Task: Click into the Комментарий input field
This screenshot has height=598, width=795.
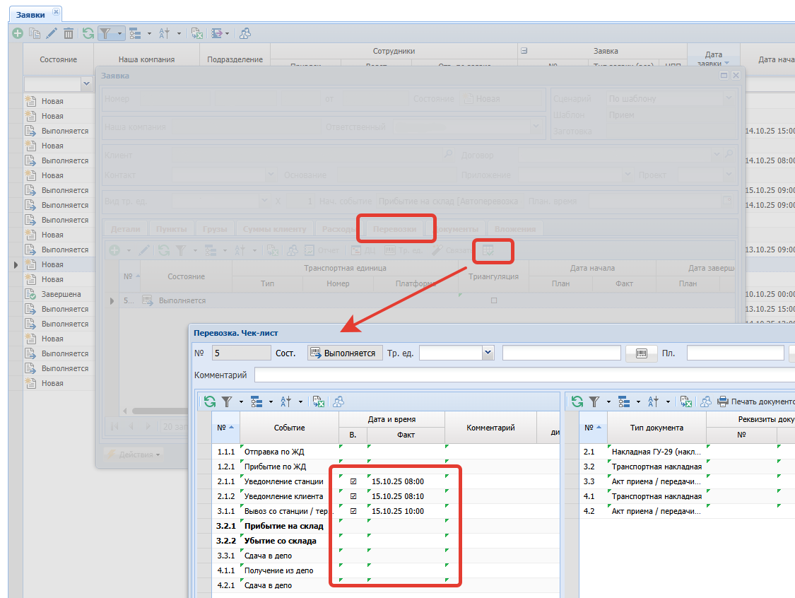Action: [x=523, y=375]
